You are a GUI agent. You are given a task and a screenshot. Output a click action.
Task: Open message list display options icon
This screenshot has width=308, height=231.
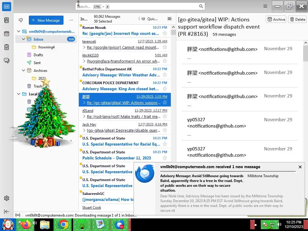(x=170, y=19)
